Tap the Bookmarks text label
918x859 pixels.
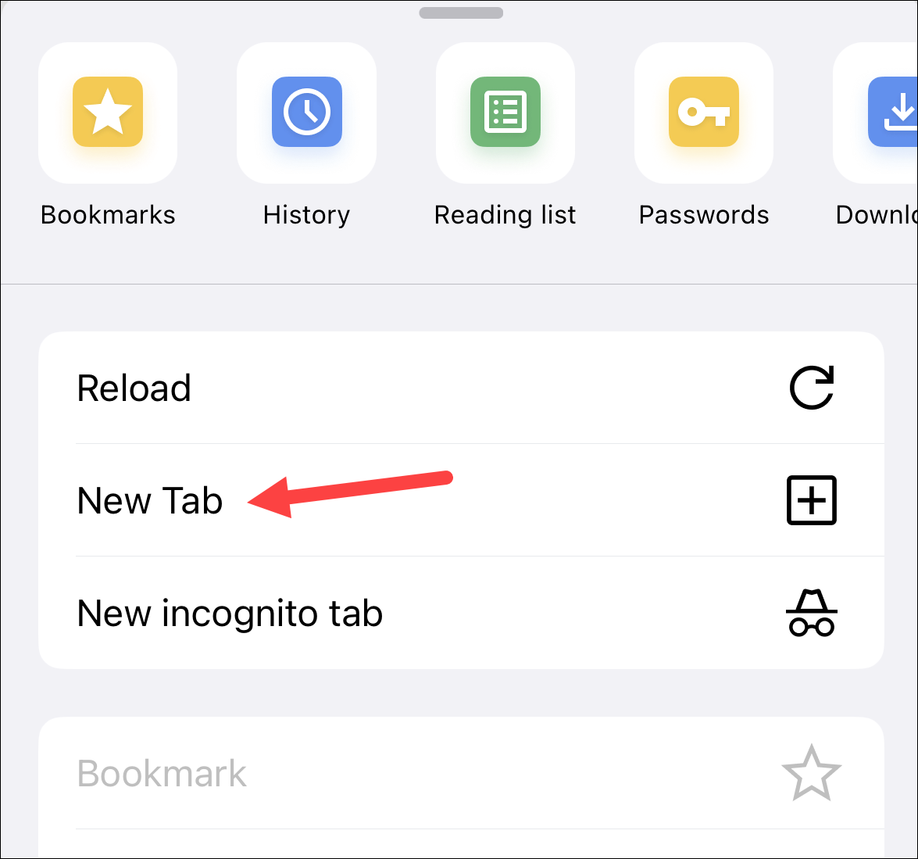coord(108,215)
